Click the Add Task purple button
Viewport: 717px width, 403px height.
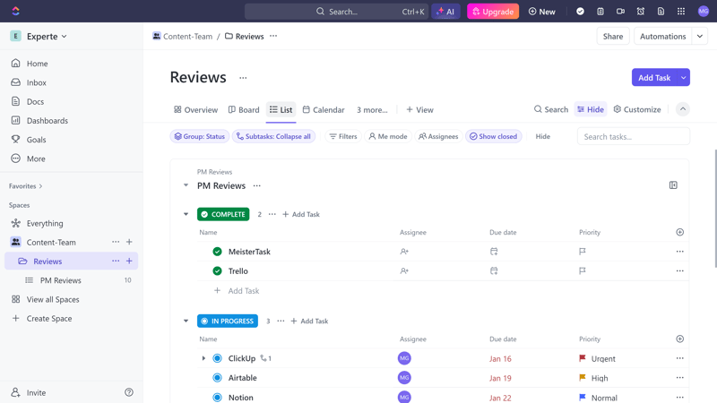tap(654, 78)
